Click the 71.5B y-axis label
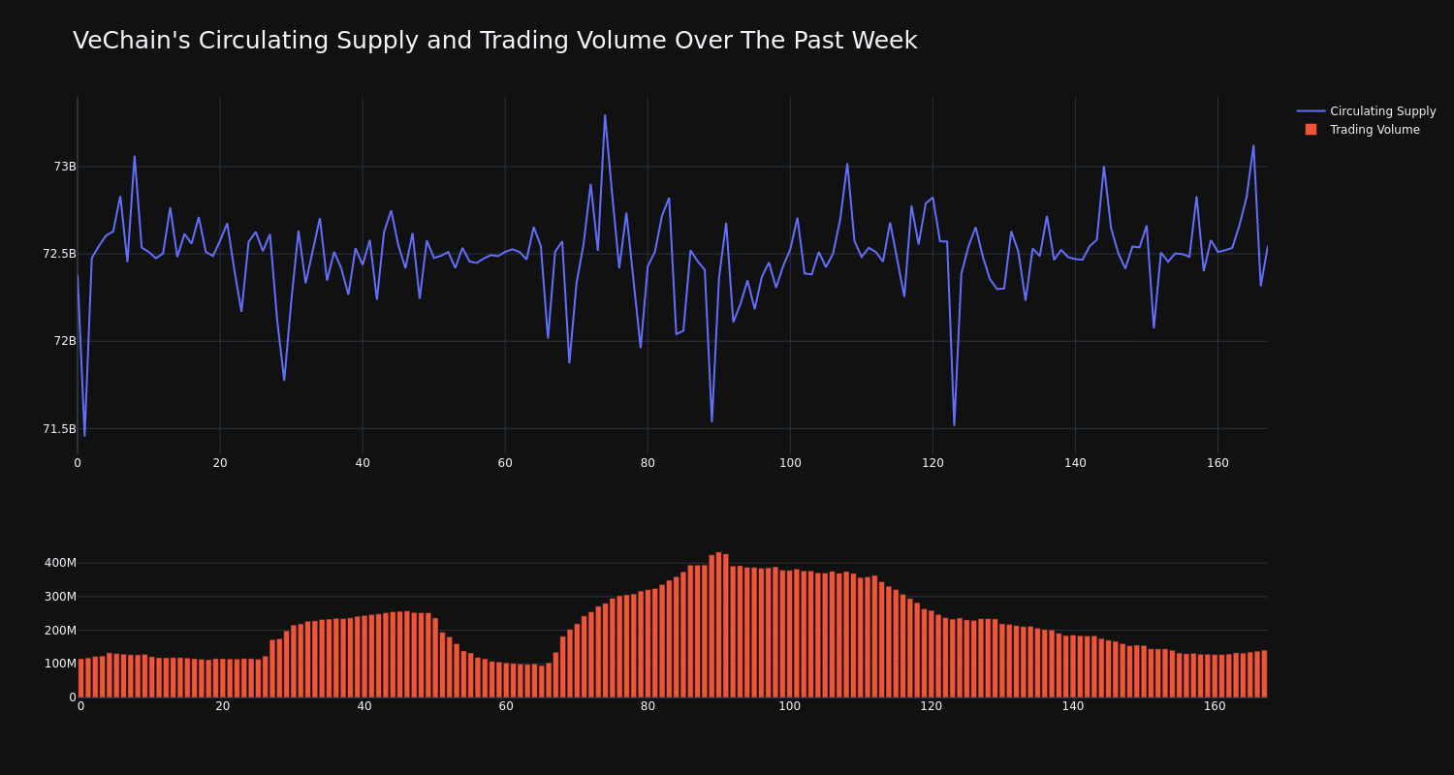 59,429
